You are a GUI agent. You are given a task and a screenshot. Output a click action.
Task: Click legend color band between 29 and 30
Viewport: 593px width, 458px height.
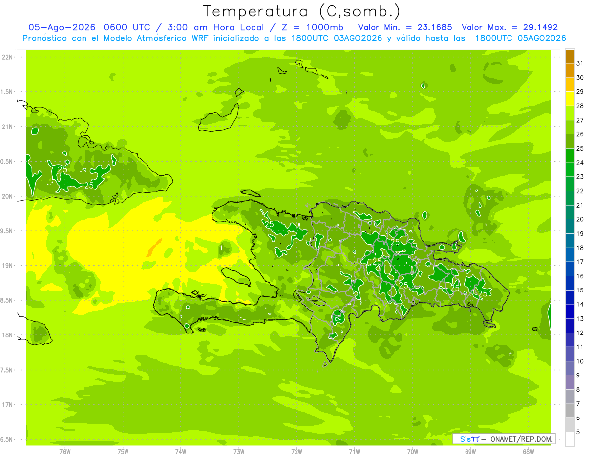(570, 85)
